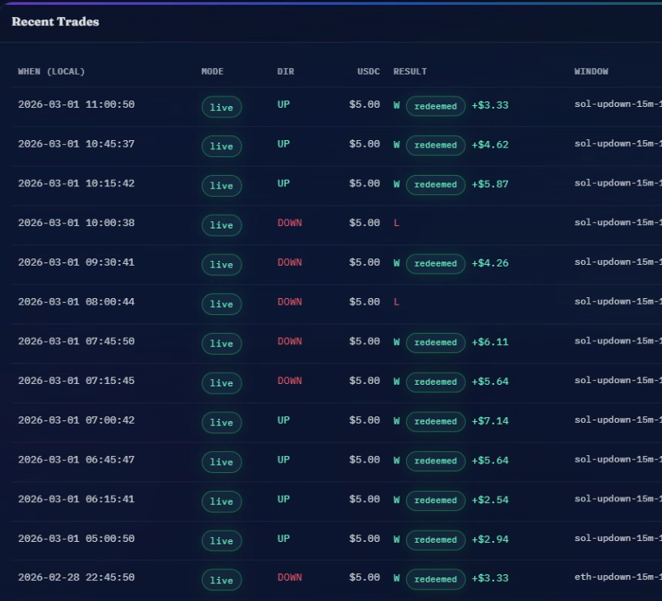Click the redeemed badge for 06:45:47 trade
Screen dimensions: 662x601
[x=436, y=461]
